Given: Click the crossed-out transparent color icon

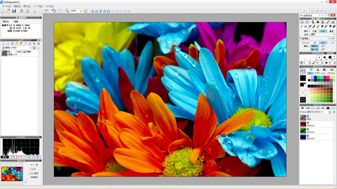Looking at the screenshot, I should pyautogui.click(x=303, y=93).
